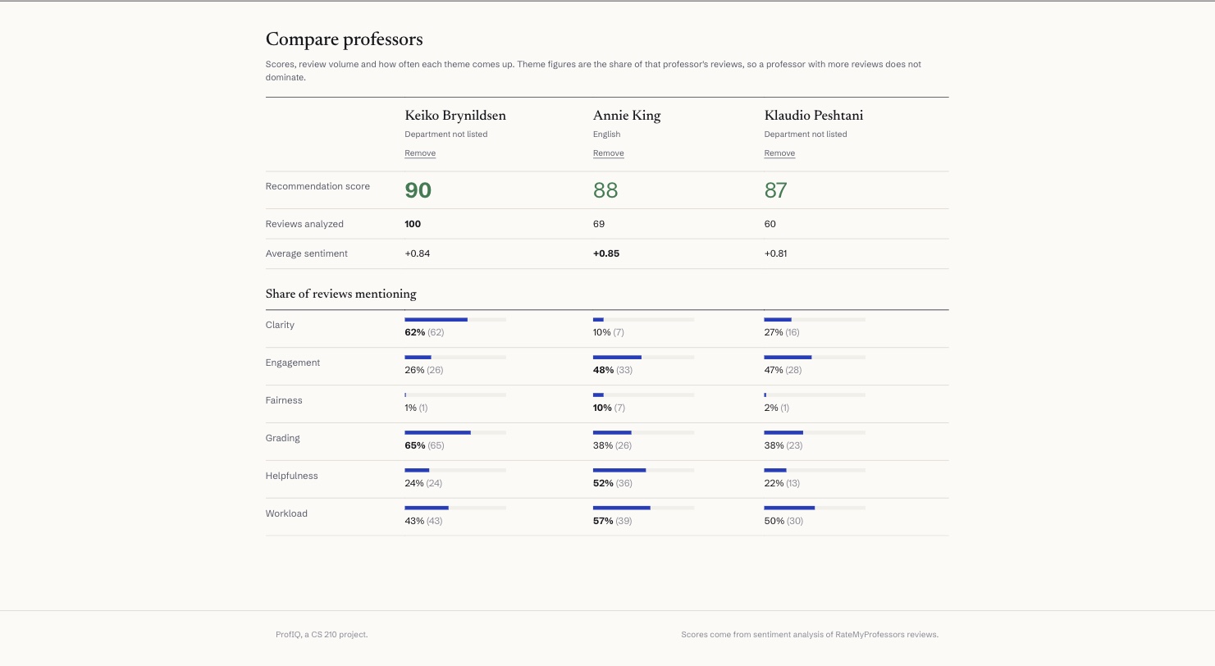Image resolution: width=1215 pixels, height=666 pixels.
Task: Click the +0.81 average sentiment value
Action: click(776, 253)
